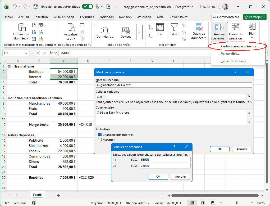Viewport: 270px width, 206px height.
Task: Open the Feuille de prévision tool
Action: [235, 32]
